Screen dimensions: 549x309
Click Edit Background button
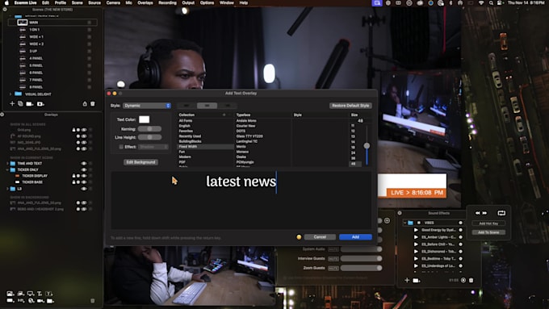click(x=140, y=162)
